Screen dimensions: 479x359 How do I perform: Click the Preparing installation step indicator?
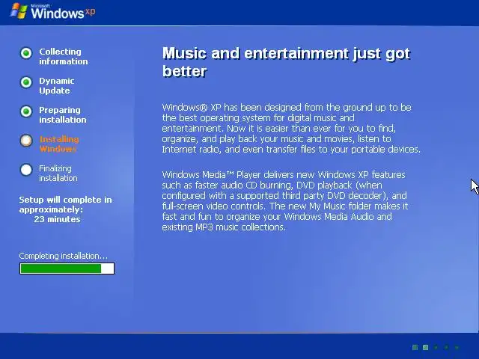[26, 111]
